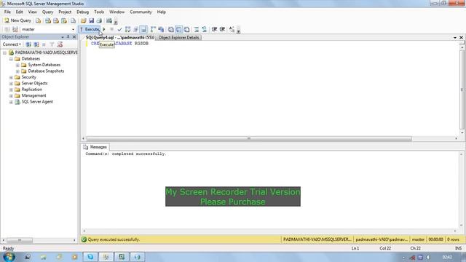466x262 pixels.
Task: Start debugging with the green arrow
Action: click(x=103, y=29)
